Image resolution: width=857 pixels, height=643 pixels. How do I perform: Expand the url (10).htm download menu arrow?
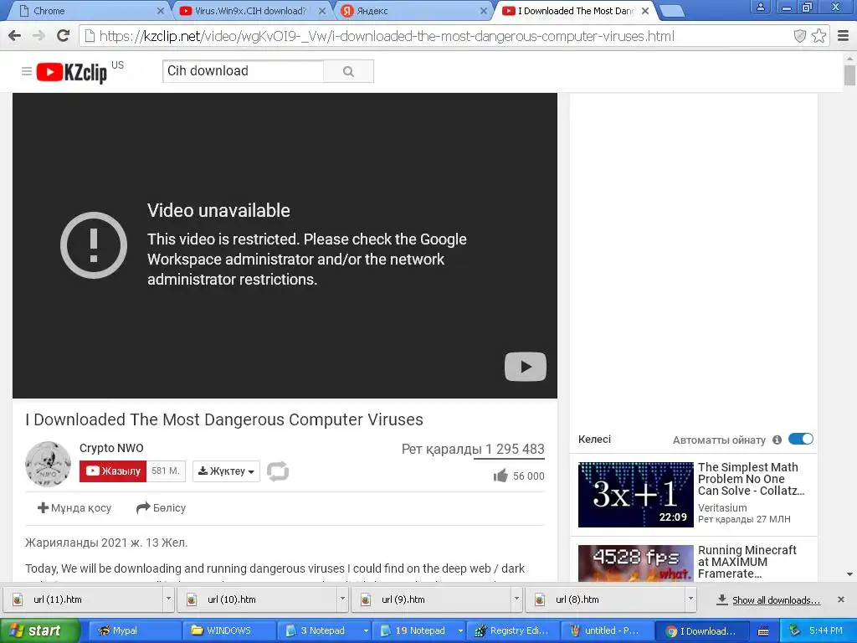coord(342,599)
